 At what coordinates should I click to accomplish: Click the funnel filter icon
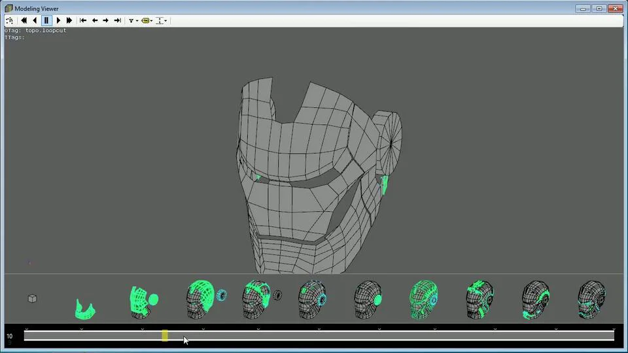pos(131,20)
